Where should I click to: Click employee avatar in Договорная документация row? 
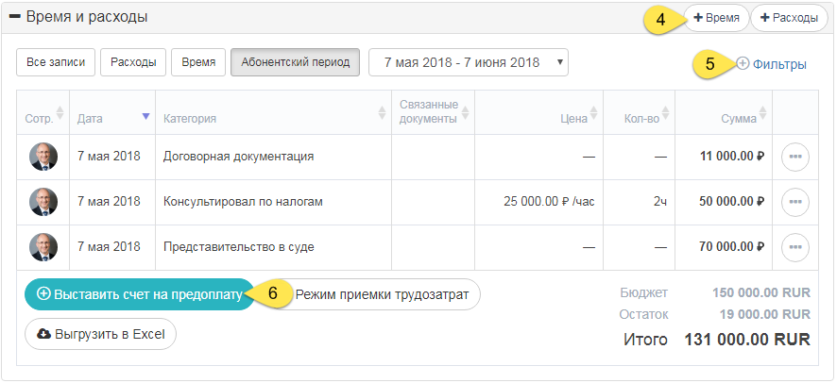tap(43, 157)
